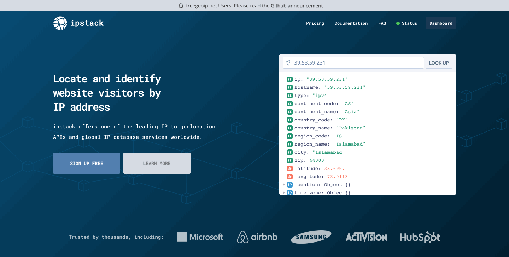Click the region_code value "IS"
Viewport: 509px width, 257px height.
point(339,136)
